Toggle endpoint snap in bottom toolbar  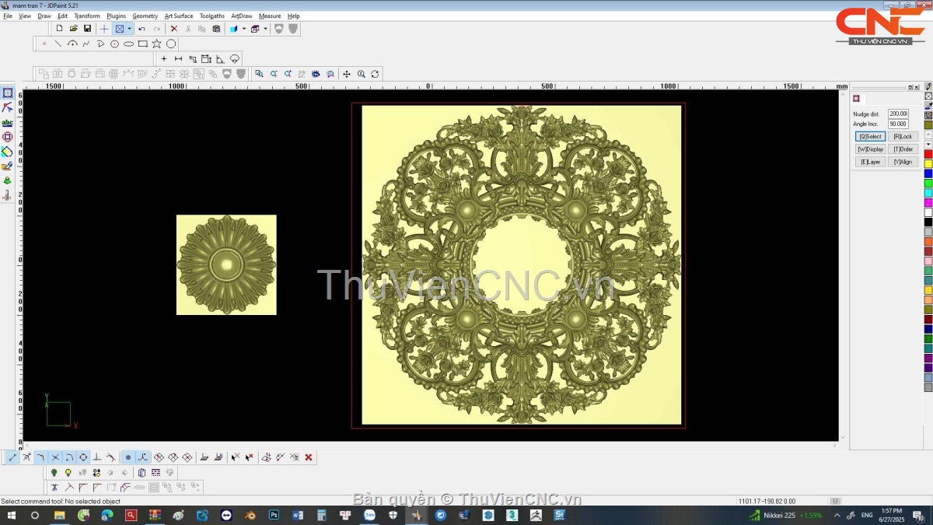[x=12, y=457]
